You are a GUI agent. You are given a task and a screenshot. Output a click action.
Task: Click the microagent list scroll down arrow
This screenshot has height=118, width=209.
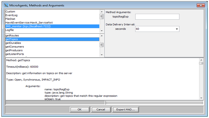pos(102,31)
